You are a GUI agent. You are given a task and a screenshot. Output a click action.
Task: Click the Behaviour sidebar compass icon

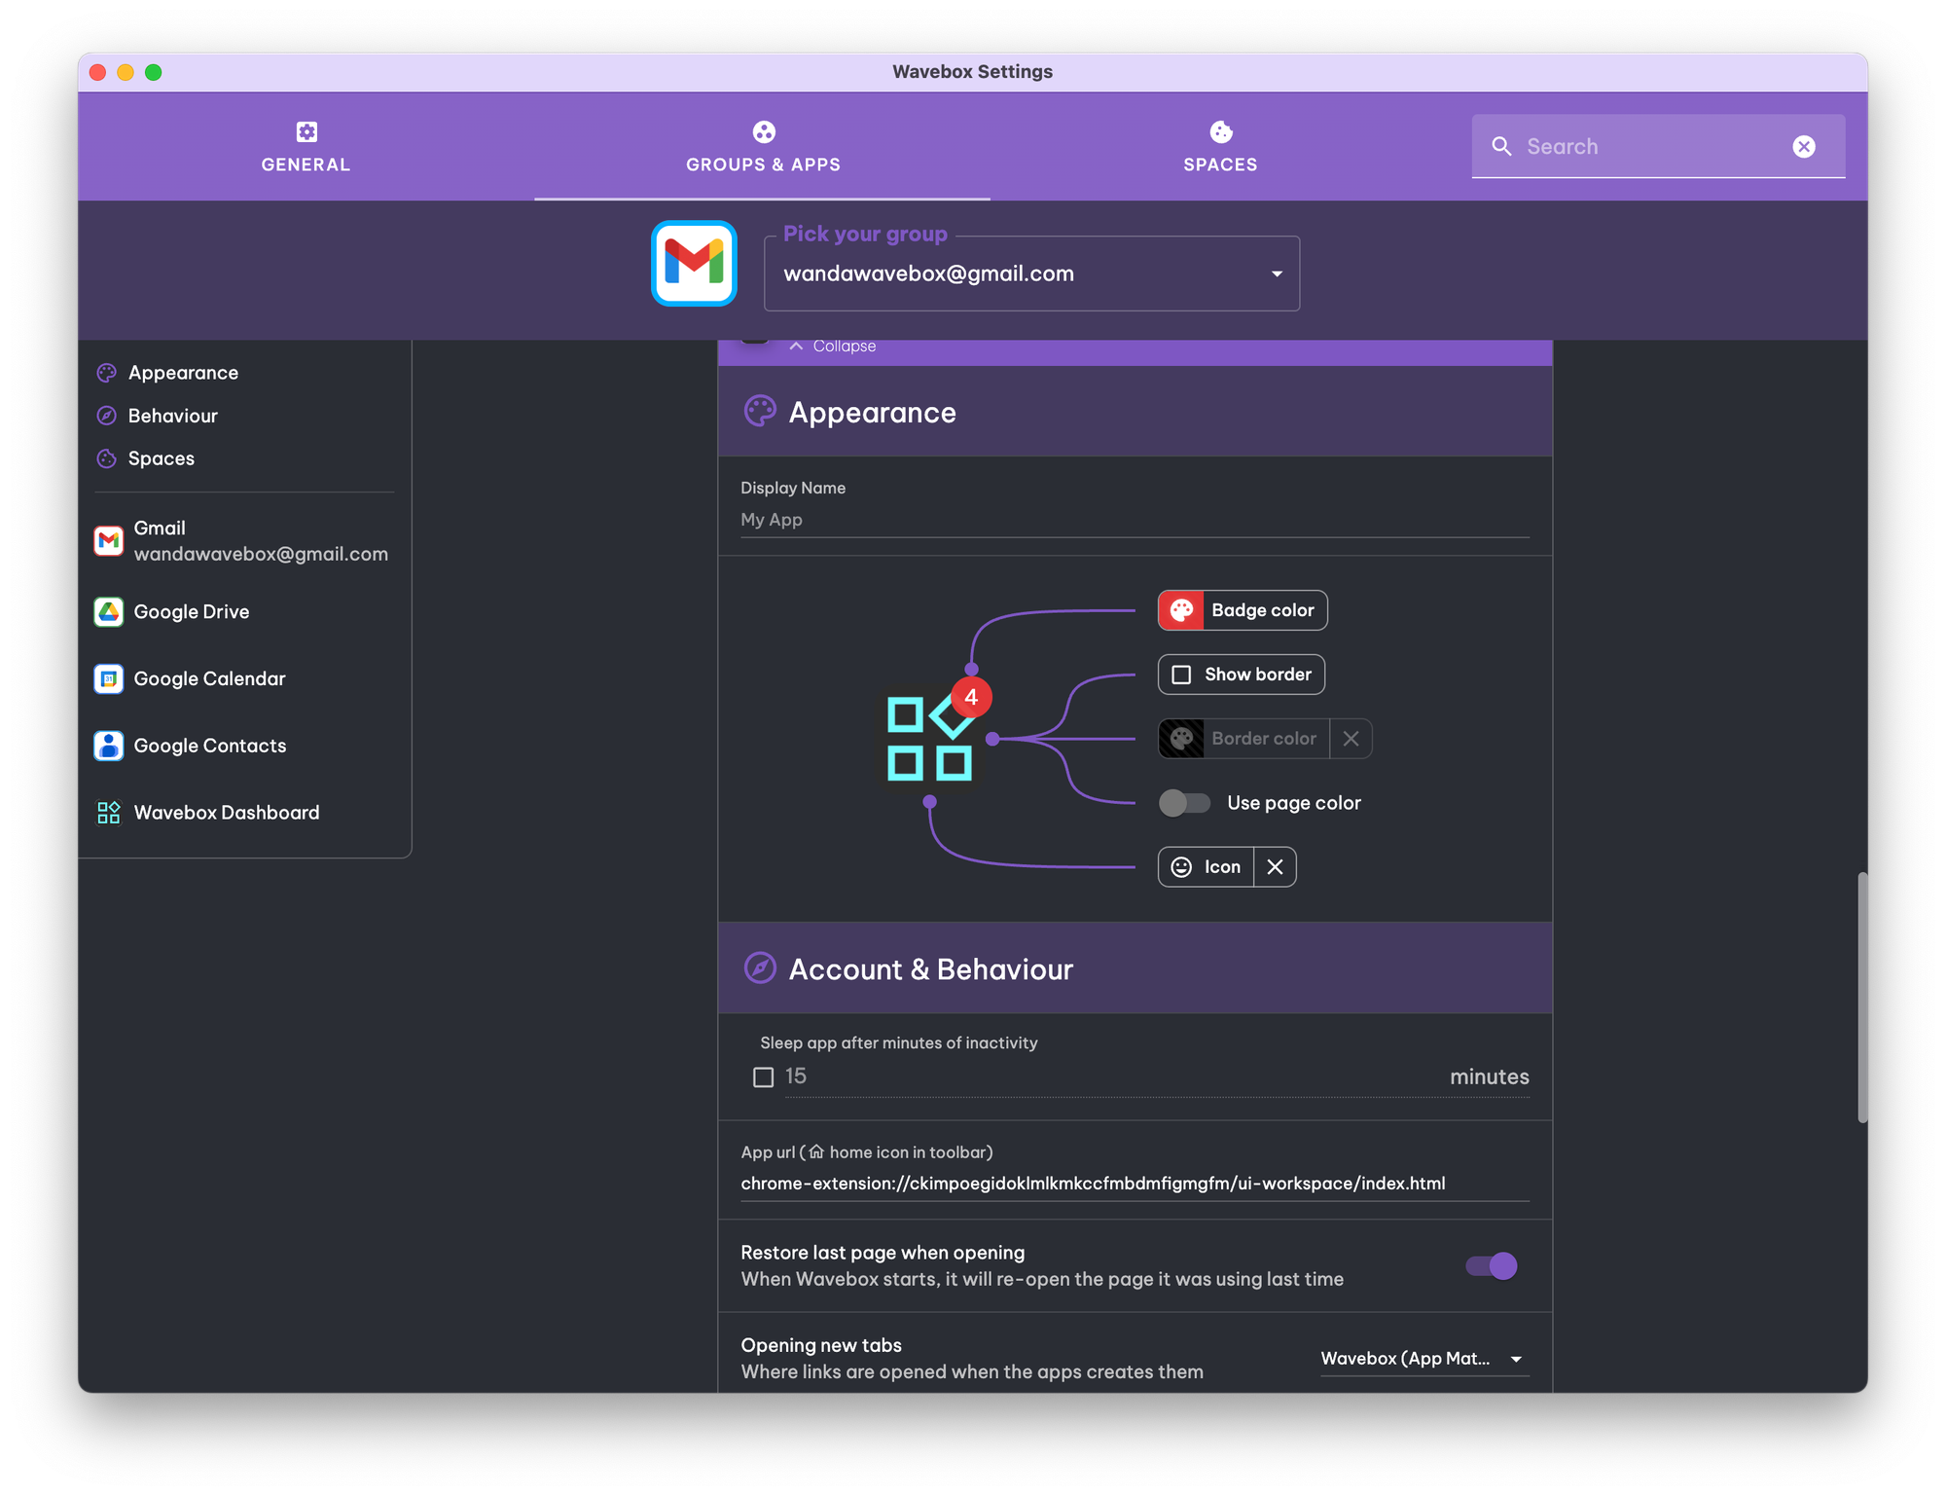coord(107,416)
